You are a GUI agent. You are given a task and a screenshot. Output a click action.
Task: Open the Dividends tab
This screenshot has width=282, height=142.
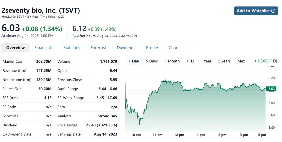tap(126, 48)
